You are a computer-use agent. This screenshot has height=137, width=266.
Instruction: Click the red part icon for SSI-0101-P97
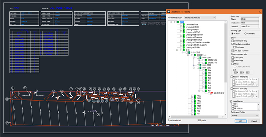point(212,93)
